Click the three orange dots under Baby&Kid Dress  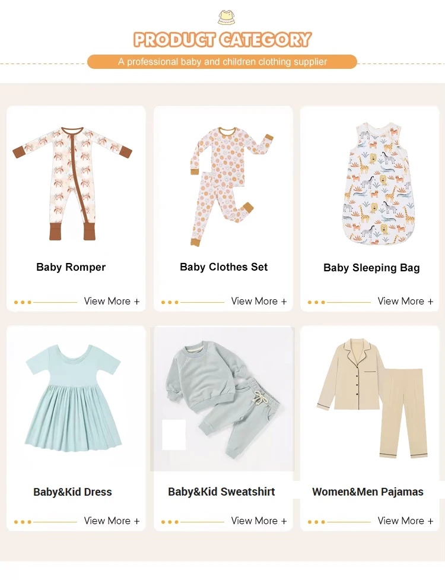23,522
